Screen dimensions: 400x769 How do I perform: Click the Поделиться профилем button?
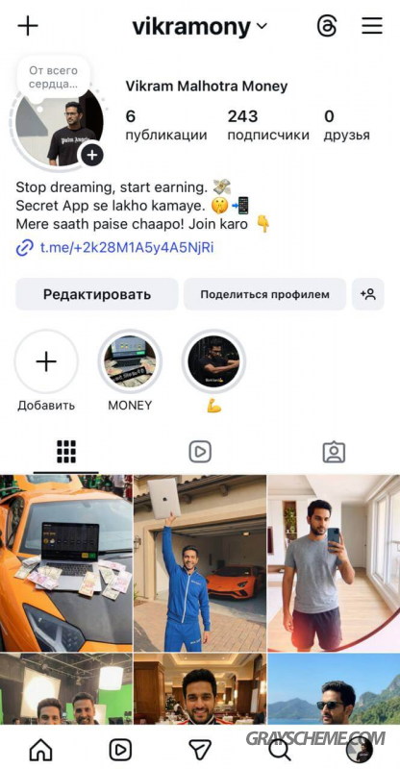point(265,294)
